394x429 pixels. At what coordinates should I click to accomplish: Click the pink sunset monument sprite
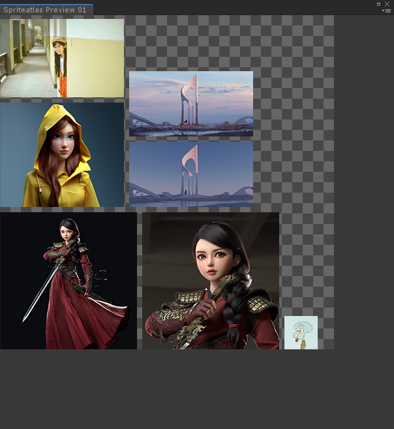(x=191, y=104)
